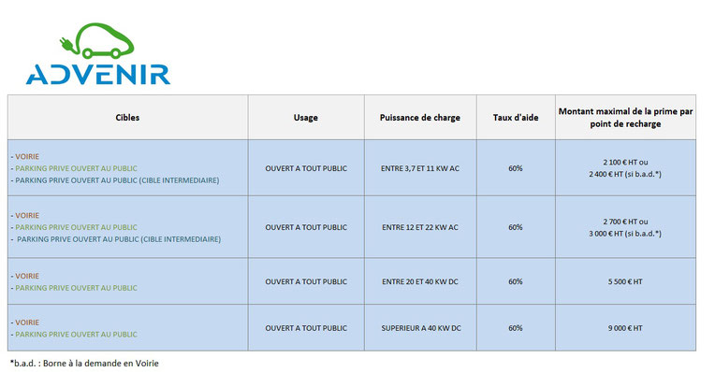Screen dimensions: 715x372
Task: Select the 'Taux d'aide' column header
Action: (x=516, y=118)
